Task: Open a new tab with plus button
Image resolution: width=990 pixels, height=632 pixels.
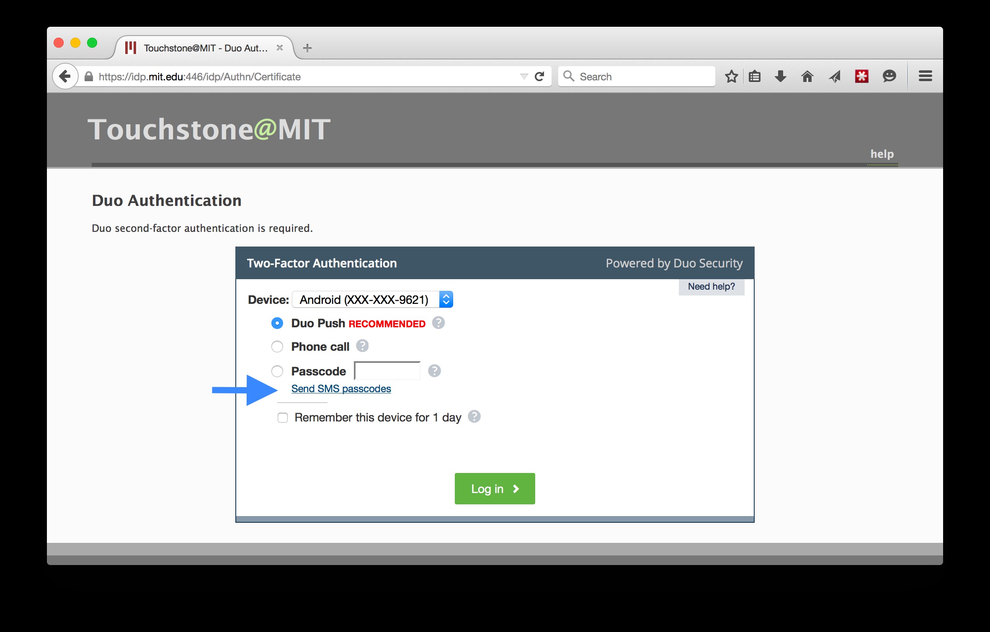Action: pyautogui.click(x=307, y=48)
